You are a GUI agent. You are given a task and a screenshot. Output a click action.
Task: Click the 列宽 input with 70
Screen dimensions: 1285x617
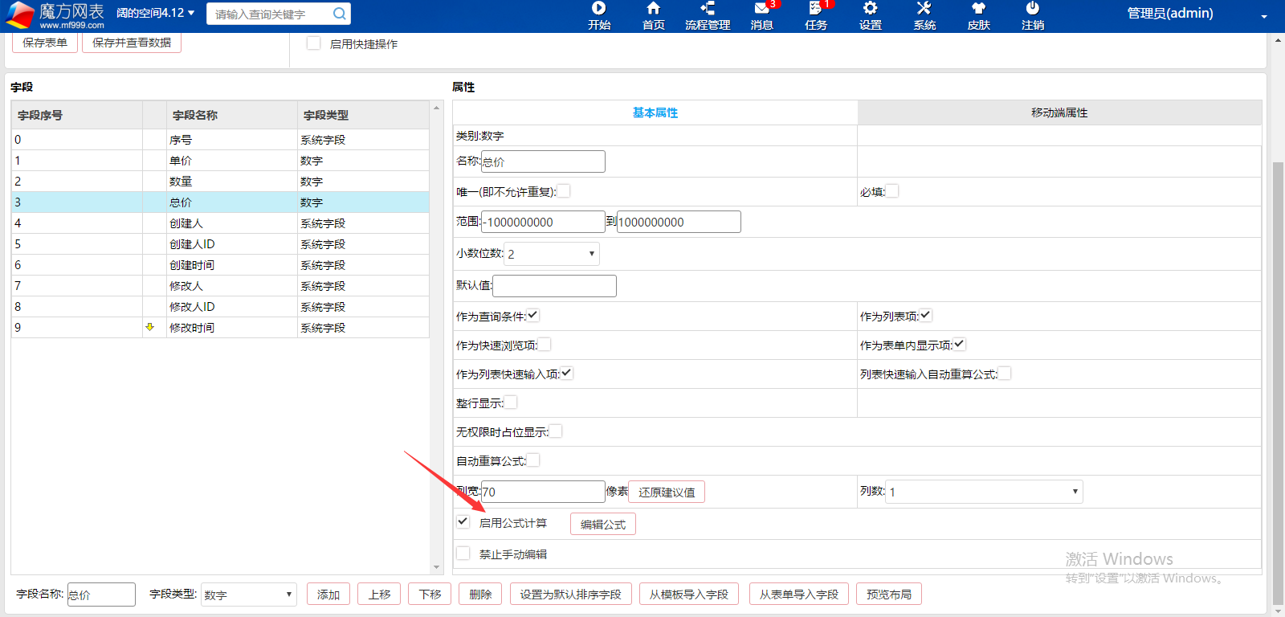pyautogui.click(x=543, y=492)
